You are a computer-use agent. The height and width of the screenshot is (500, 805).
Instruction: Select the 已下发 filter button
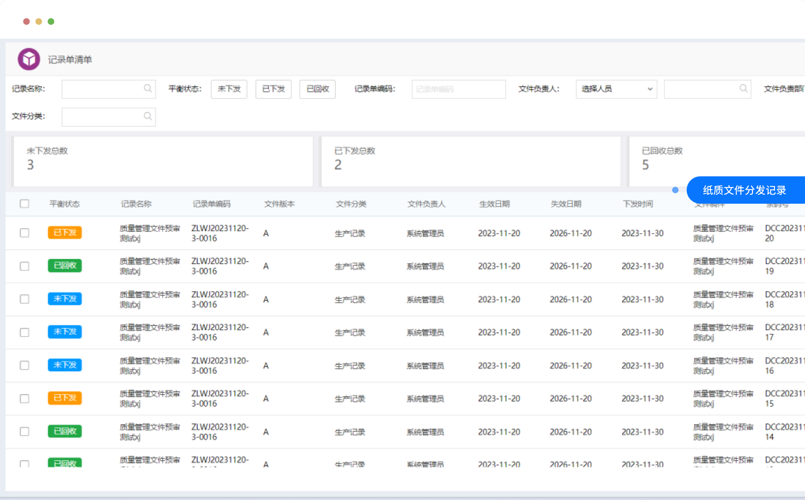[273, 89]
